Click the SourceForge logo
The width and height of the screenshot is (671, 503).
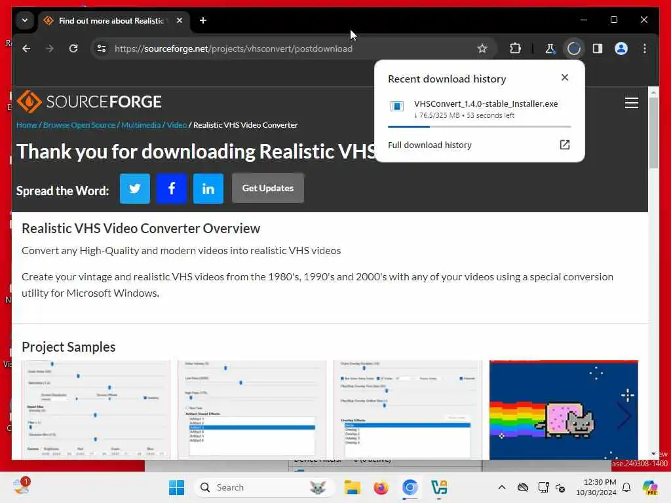click(89, 102)
